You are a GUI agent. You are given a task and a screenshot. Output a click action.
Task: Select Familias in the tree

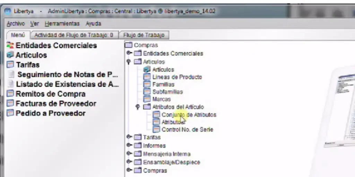163,84
